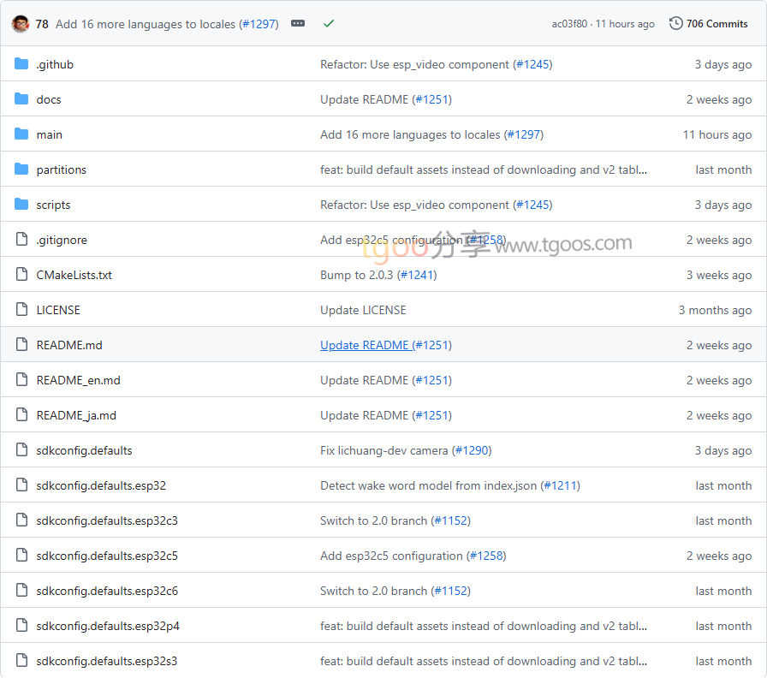Open pull request #1290 link
Viewport: 767px width, 678px height.
click(x=472, y=450)
